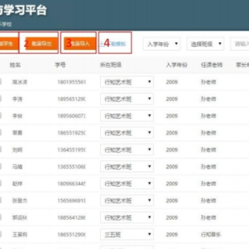Select student name 李涛

17,99
